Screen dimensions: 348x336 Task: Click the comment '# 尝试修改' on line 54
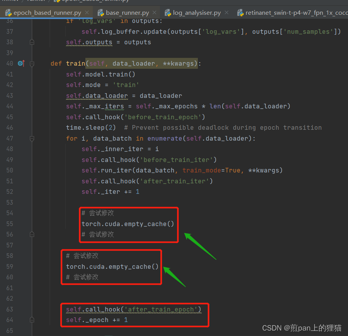pyautogui.click(x=98, y=213)
